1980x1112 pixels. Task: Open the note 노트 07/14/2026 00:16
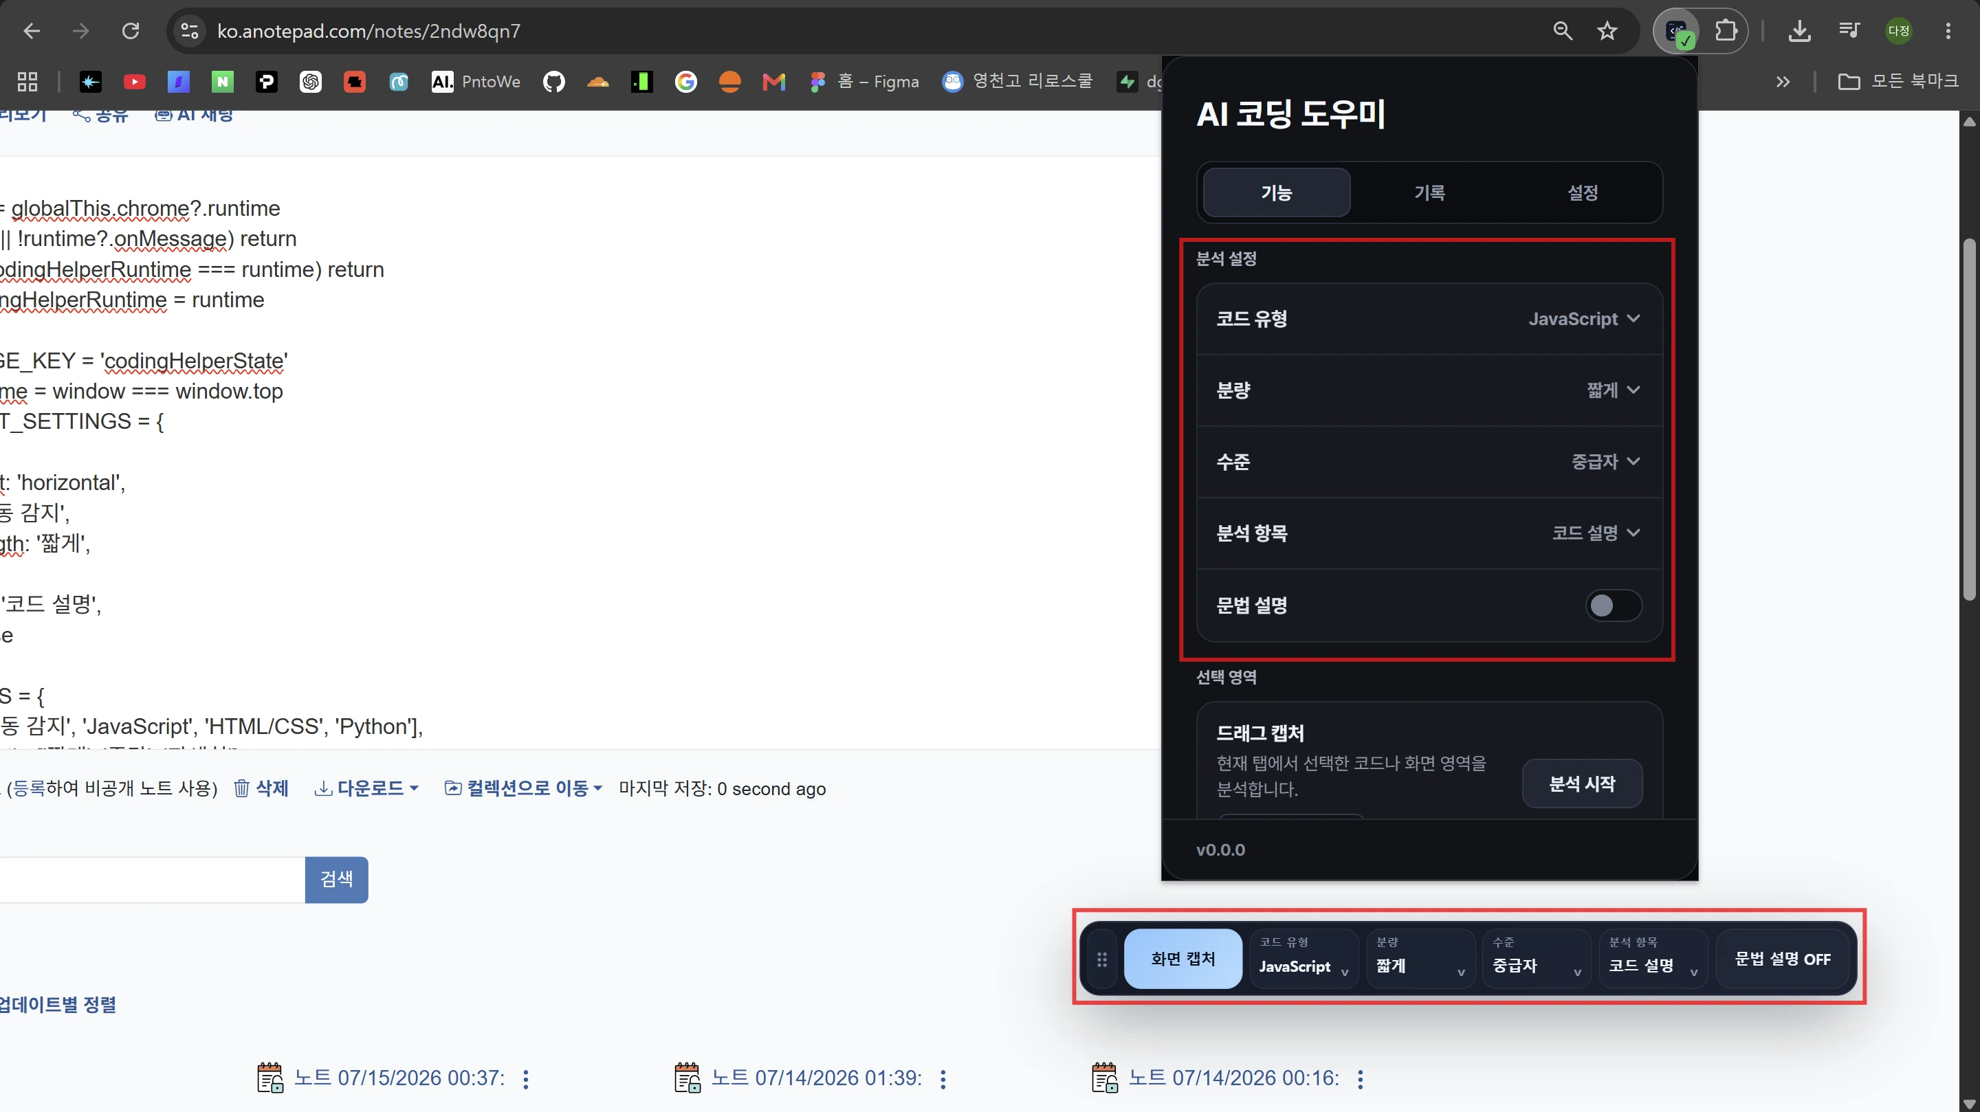coord(1233,1078)
